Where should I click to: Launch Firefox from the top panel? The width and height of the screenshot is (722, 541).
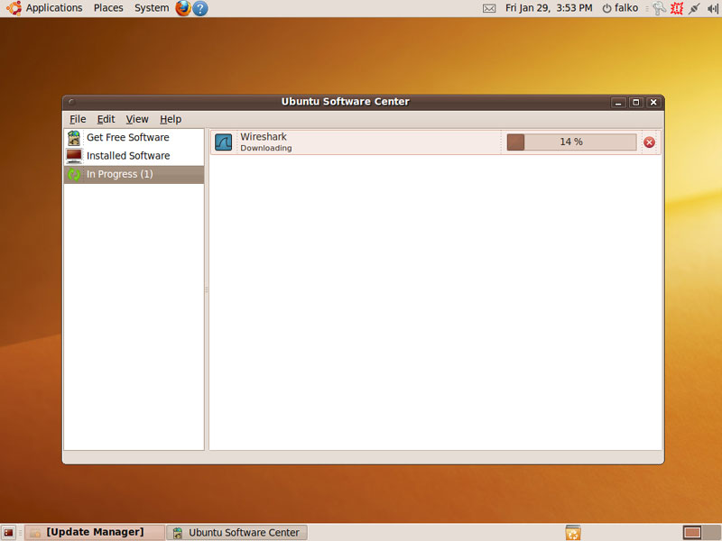click(x=183, y=8)
